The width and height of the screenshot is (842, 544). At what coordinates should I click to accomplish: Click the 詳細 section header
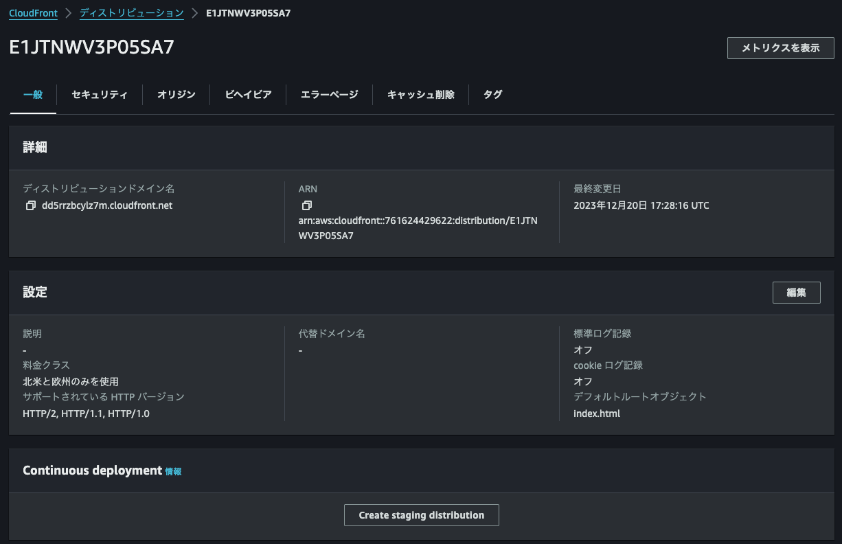point(35,147)
